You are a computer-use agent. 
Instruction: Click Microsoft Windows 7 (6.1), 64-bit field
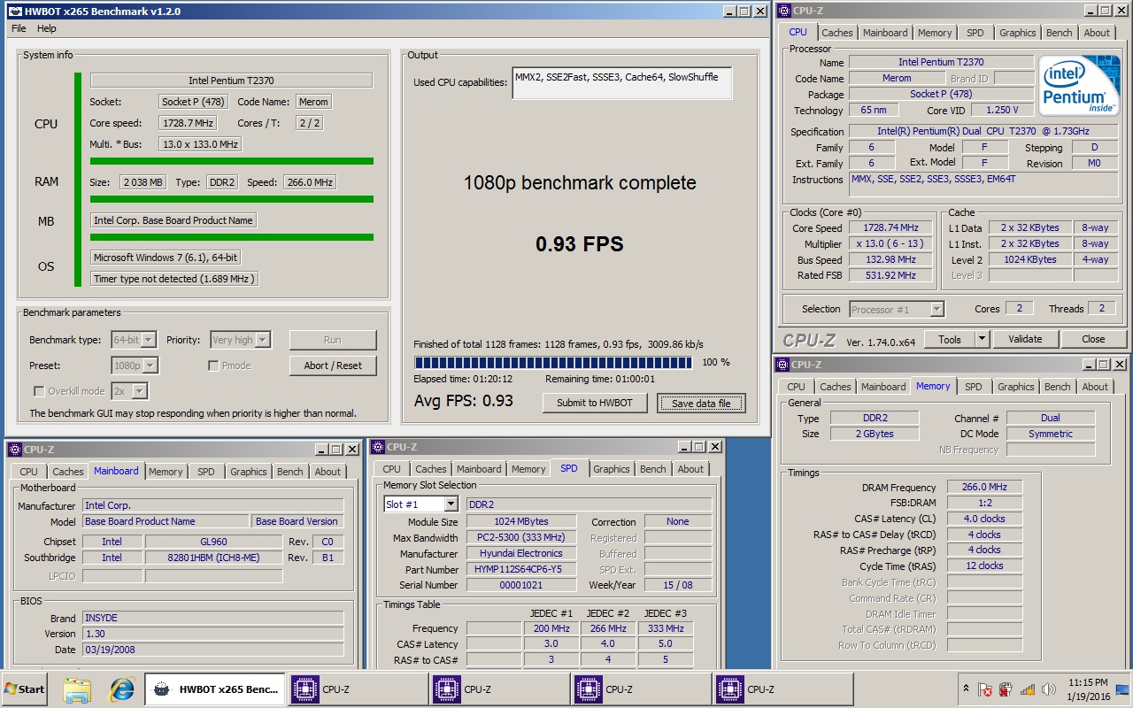[166, 258]
